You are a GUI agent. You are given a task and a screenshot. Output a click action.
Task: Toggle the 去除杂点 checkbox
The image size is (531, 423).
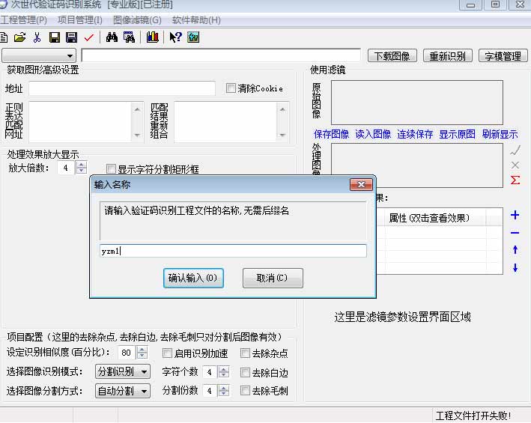click(246, 353)
